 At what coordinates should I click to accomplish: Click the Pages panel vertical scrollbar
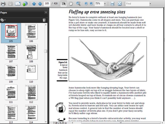(x=46, y=51)
